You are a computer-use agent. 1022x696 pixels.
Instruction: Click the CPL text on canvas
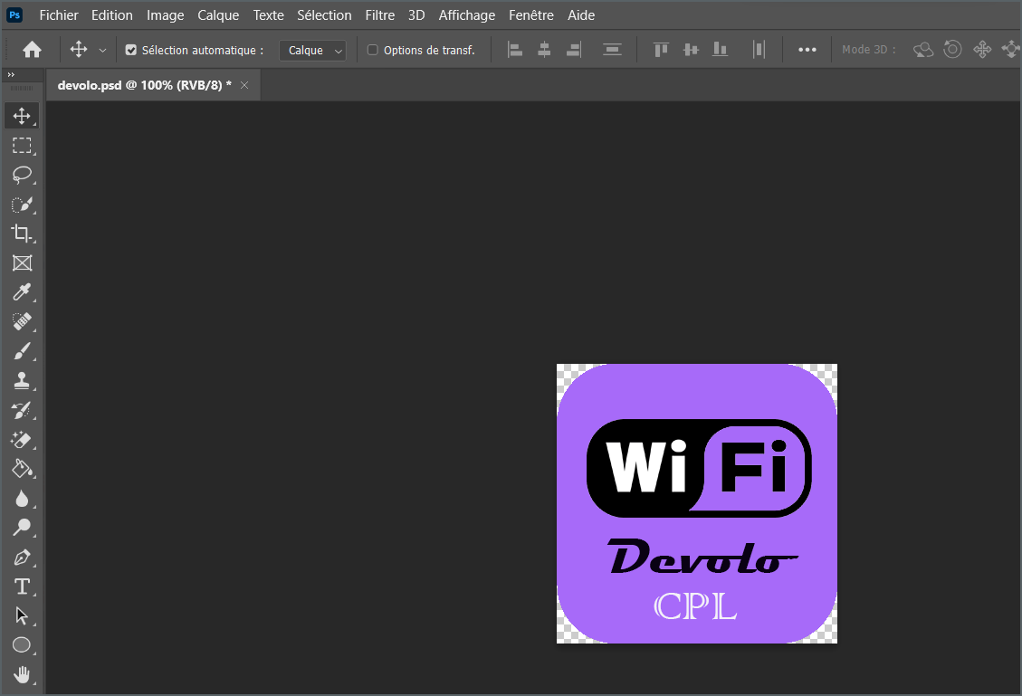coord(695,606)
